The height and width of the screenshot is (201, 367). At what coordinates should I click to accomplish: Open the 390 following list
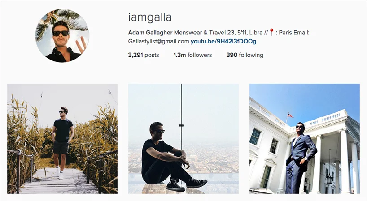coord(245,55)
